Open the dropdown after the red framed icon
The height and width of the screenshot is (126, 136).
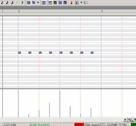point(81,2)
